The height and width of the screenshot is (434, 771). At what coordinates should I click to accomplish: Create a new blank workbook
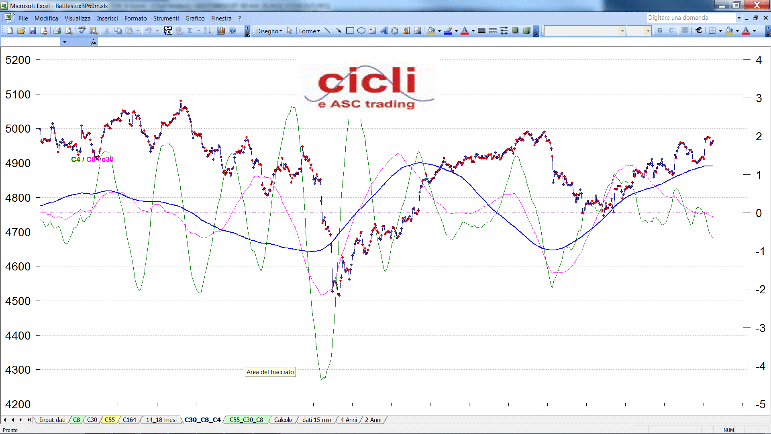(10, 31)
